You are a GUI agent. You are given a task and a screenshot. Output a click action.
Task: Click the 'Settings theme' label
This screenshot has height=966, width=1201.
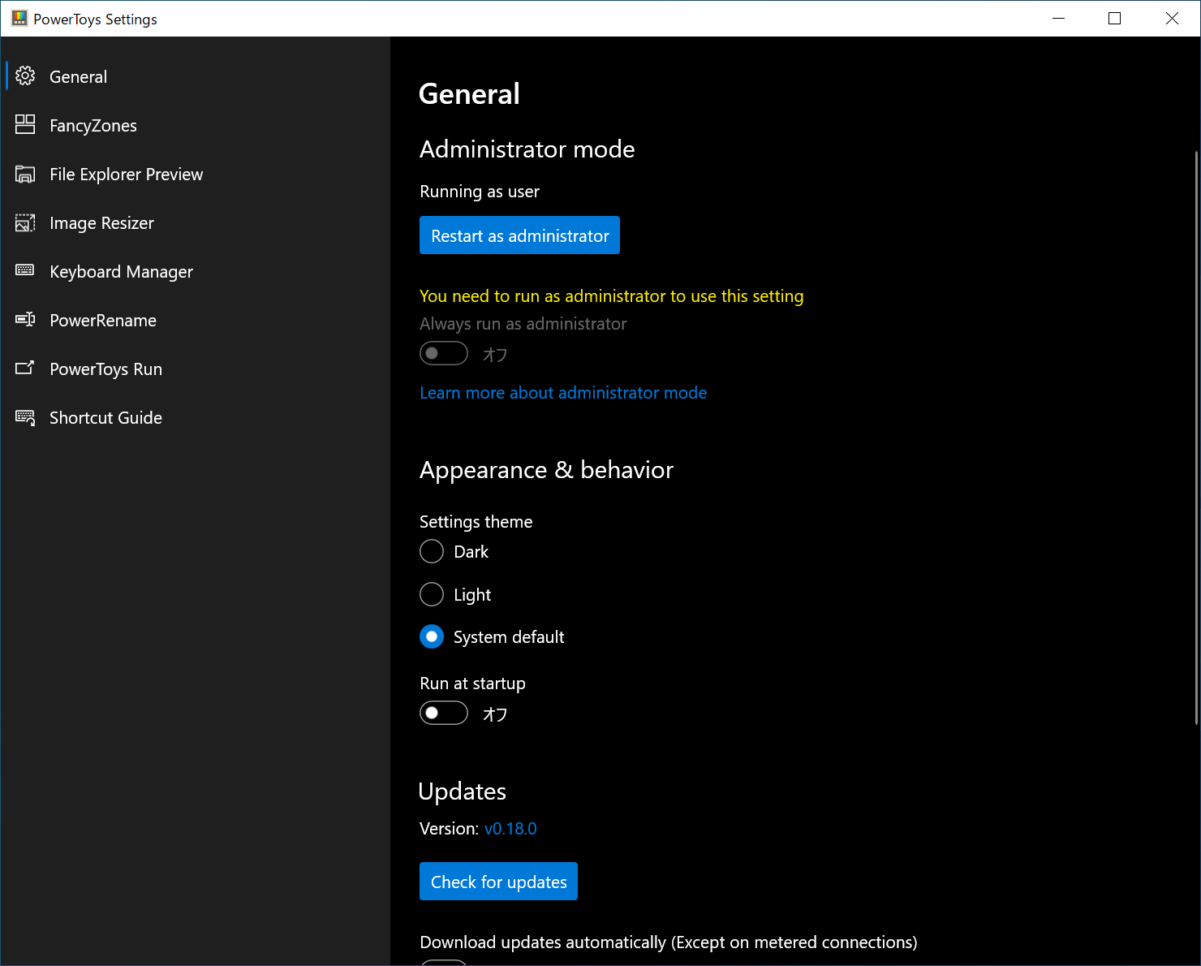pyautogui.click(x=476, y=522)
